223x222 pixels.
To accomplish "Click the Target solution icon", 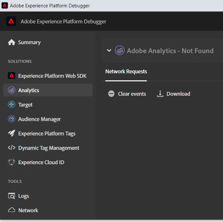I will point(11,105).
